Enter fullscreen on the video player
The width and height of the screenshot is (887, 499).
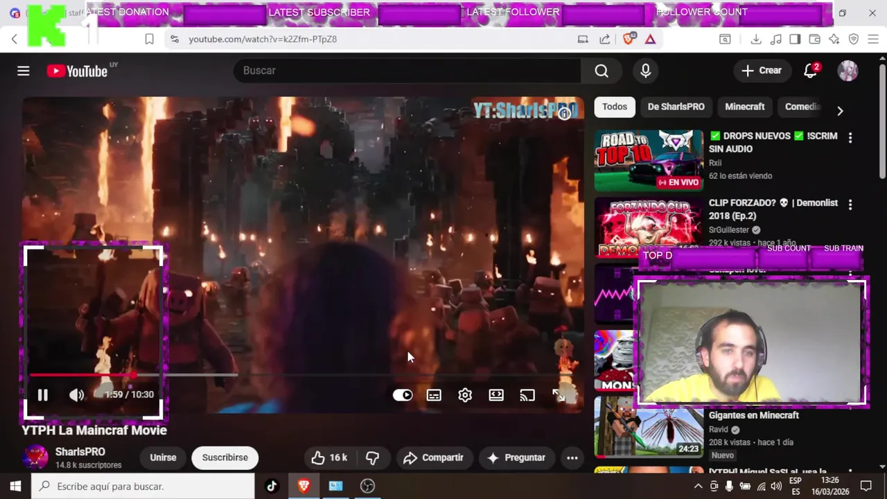(x=559, y=395)
